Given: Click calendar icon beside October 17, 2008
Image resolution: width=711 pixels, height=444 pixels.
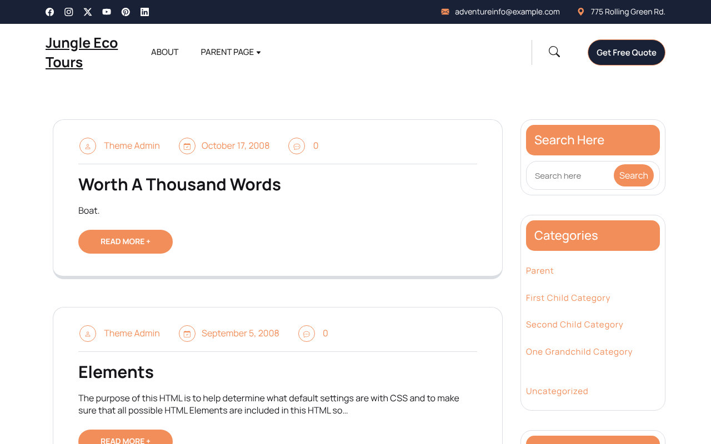Looking at the screenshot, I should point(187,146).
